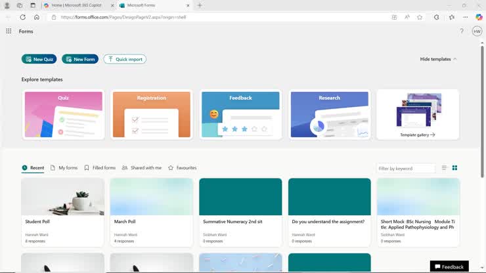Click '4 responses' under March Poll
Image resolution: width=486 pixels, height=273 pixels.
pyautogui.click(x=124, y=241)
